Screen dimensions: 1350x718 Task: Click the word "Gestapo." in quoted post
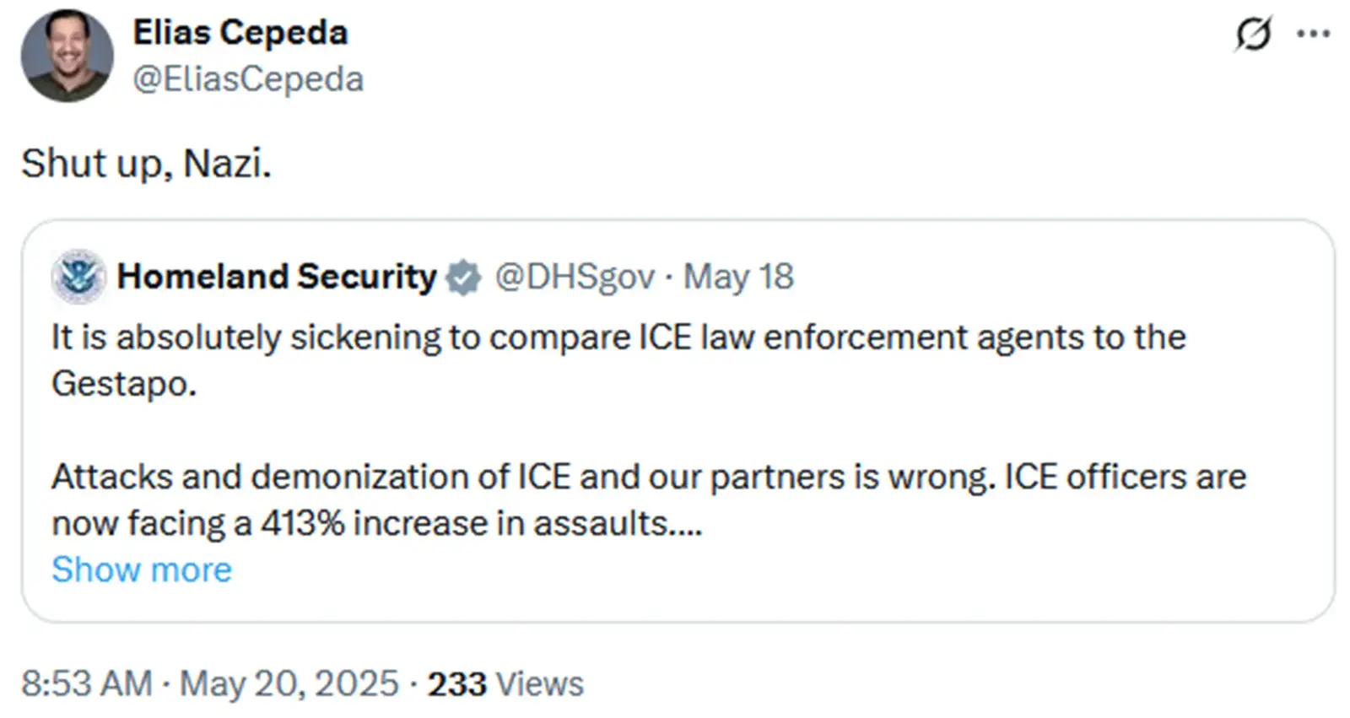tap(124, 384)
